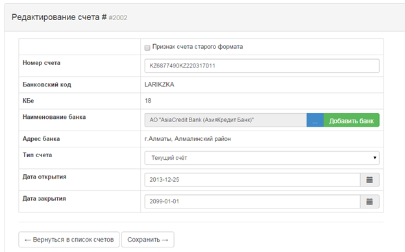Screen dimensions: 405x252
Task: Enable the old account format checkbox
Action: pyautogui.click(x=147, y=47)
